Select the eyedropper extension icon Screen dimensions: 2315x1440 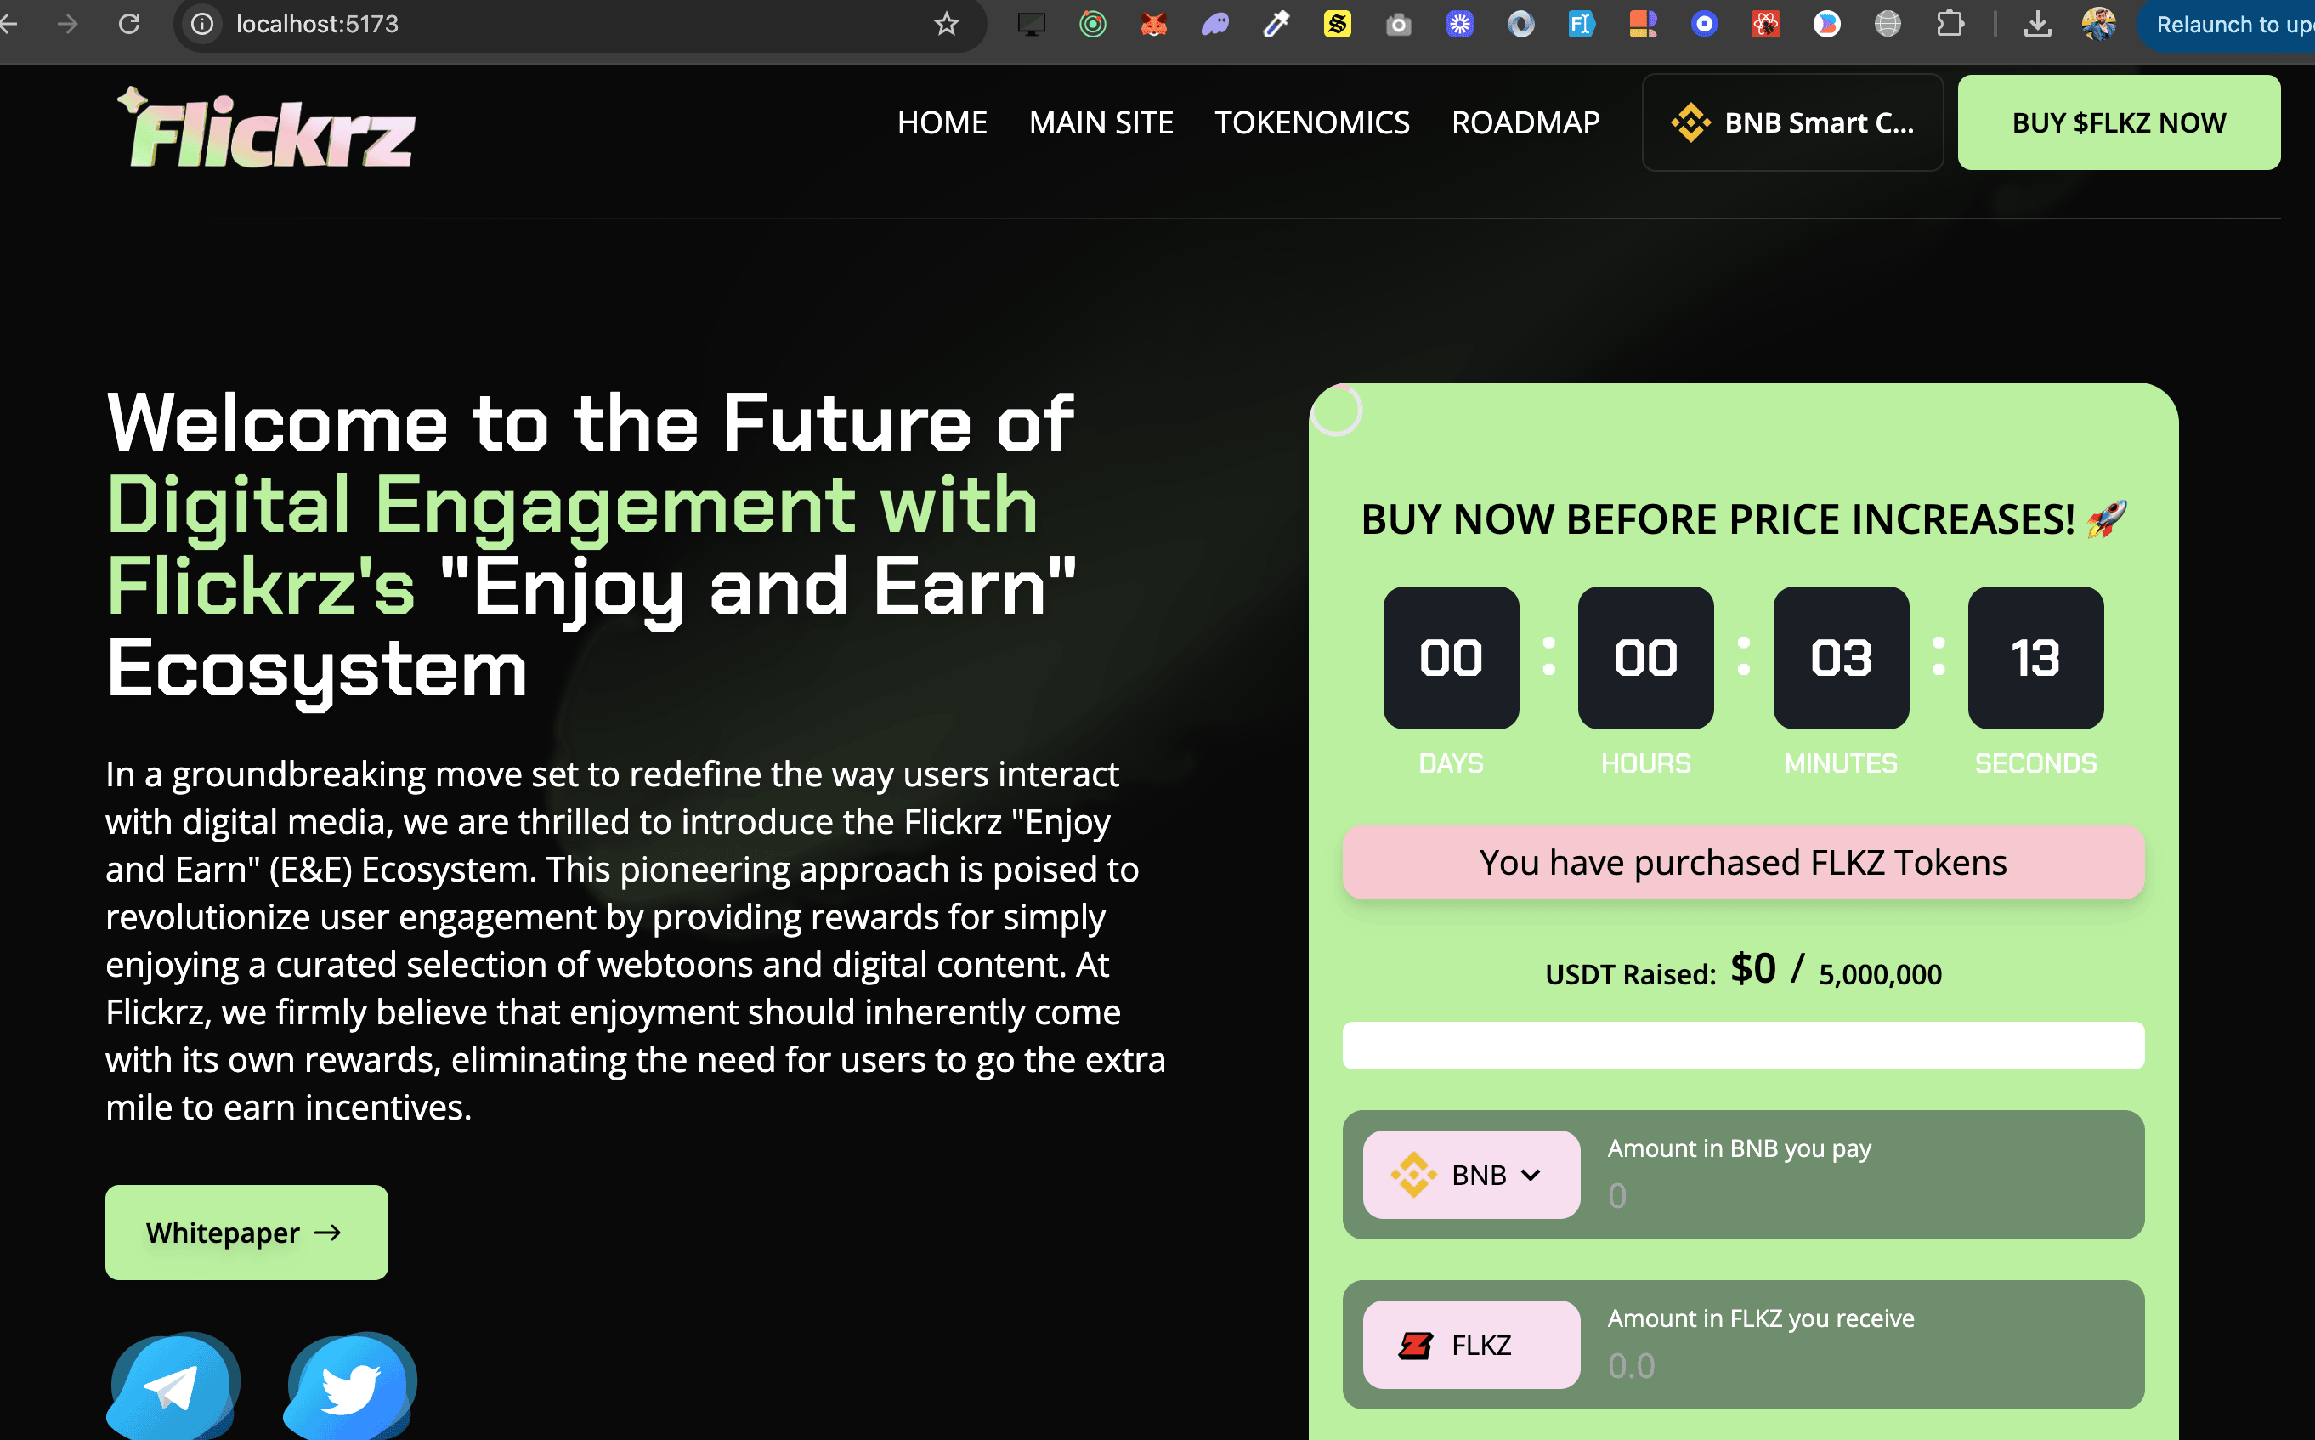(1276, 24)
